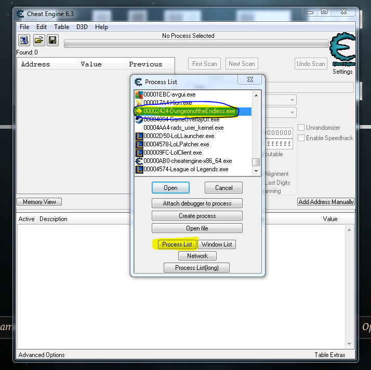Click the stop address ffffff field
Screen dimensions: 371x370
[279, 144]
